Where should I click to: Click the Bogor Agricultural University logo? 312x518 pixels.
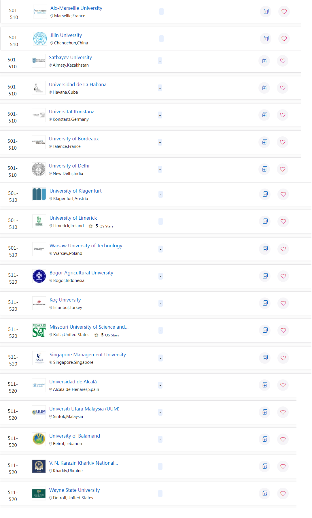pyautogui.click(x=39, y=276)
